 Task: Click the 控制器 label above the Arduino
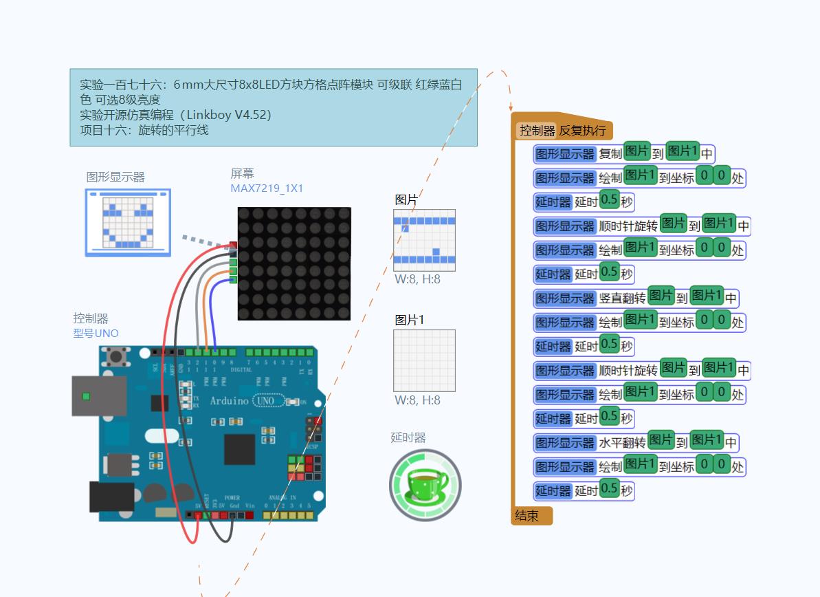pos(91,318)
